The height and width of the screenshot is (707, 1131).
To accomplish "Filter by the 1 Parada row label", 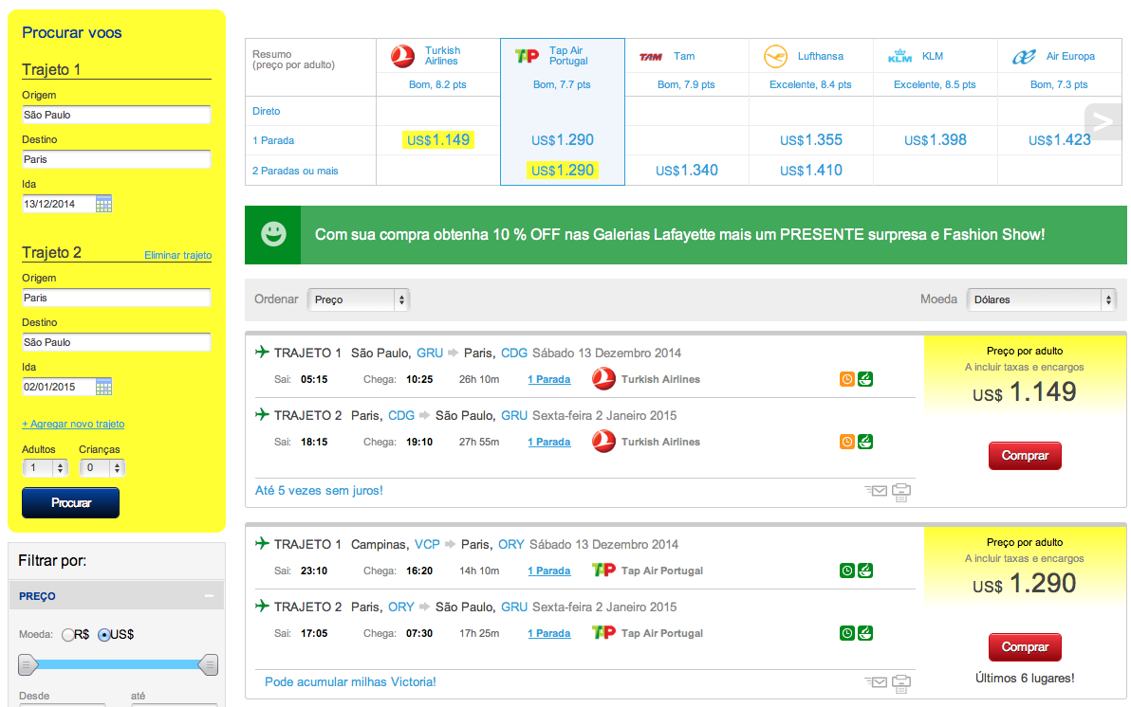I will (x=273, y=140).
